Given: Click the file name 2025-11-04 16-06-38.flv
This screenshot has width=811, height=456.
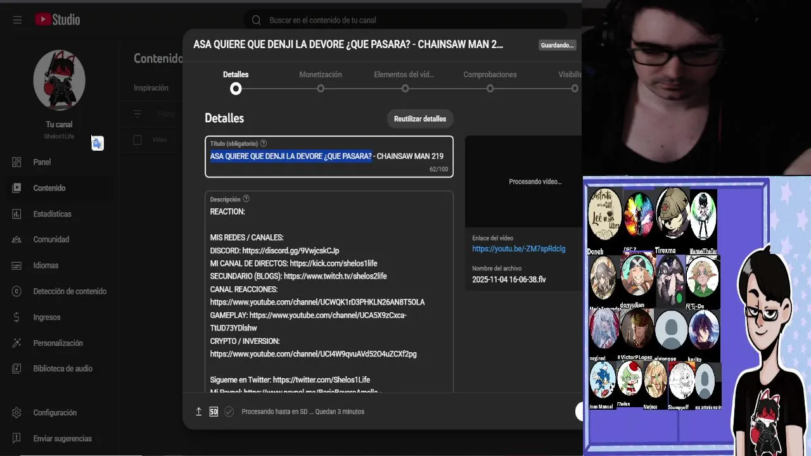Looking at the screenshot, I should (509, 279).
